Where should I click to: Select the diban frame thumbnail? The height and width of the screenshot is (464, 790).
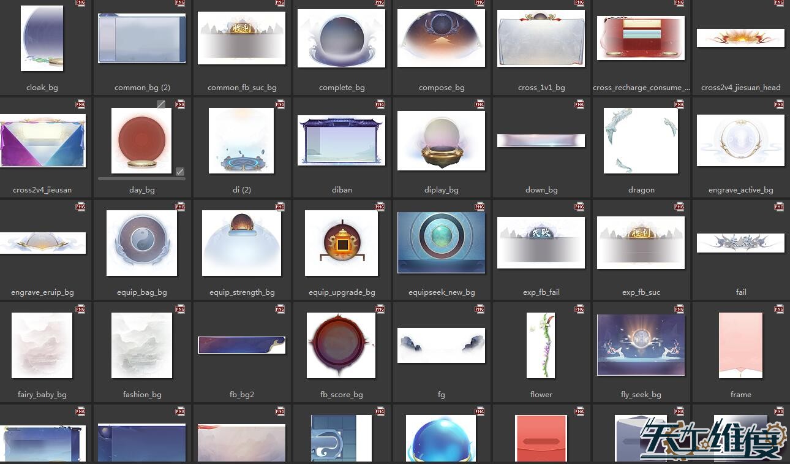click(x=342, y=140)
